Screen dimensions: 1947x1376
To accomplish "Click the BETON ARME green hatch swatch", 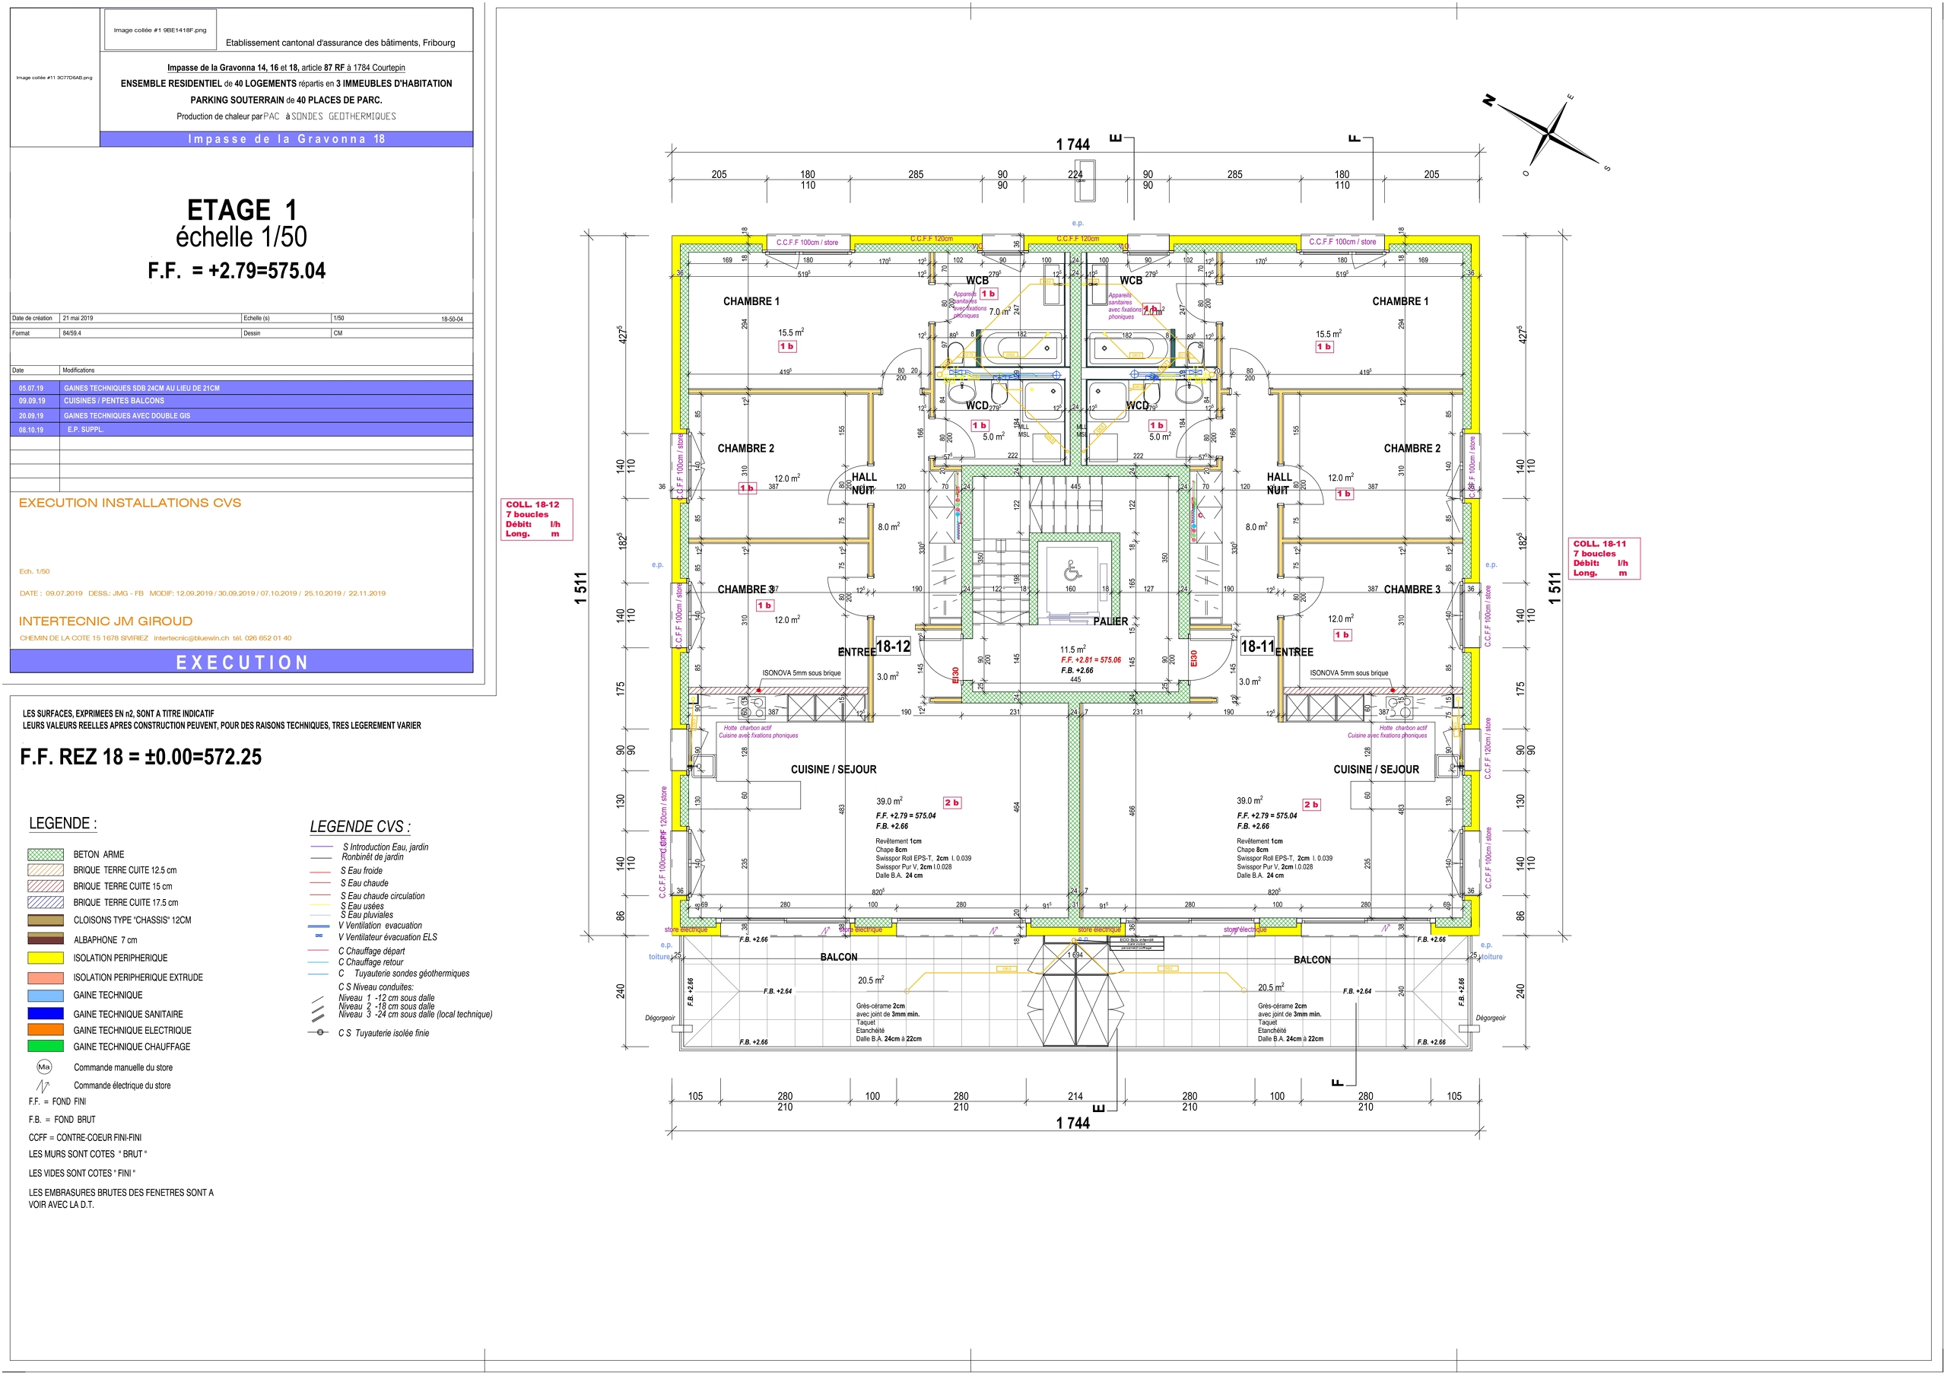I will coord(45,854).
